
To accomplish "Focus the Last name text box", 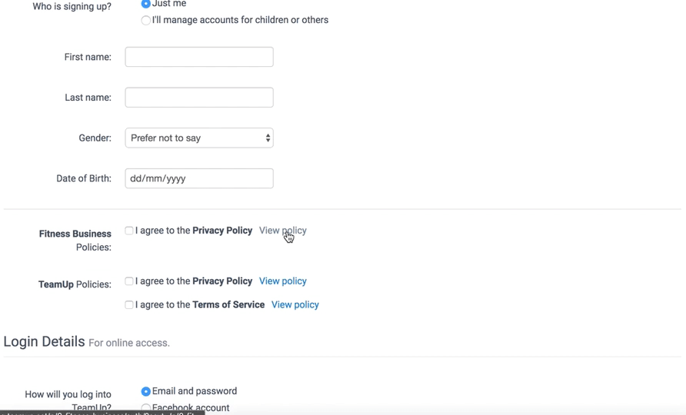I will pyautogui.click(x=199, y=98).
